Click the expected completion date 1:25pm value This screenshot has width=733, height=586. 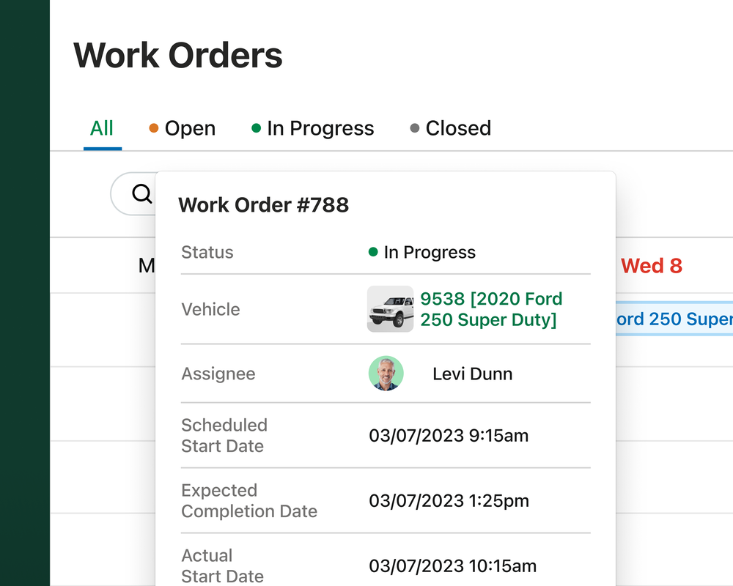(x=449, y=501)
